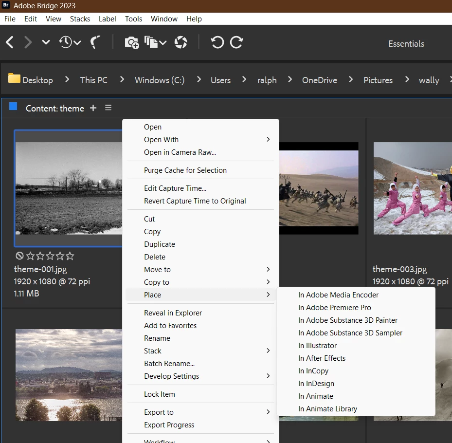Expand Stack submenu
452x443 pixels.
point(200,351)
